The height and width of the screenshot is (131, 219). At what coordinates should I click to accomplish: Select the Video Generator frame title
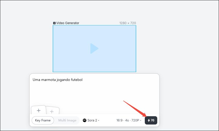coord(68,23)
